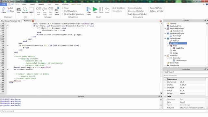The image size is (208, 117).
Task: Click the Lighting bulb icon in Explorer
Action: click(x=168, y=23)
